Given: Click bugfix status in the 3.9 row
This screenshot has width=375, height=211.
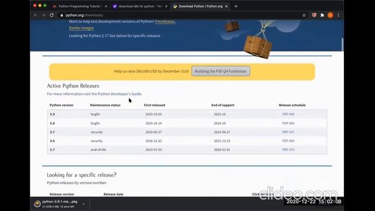Looking at the screenshot, I should (96, 114).
